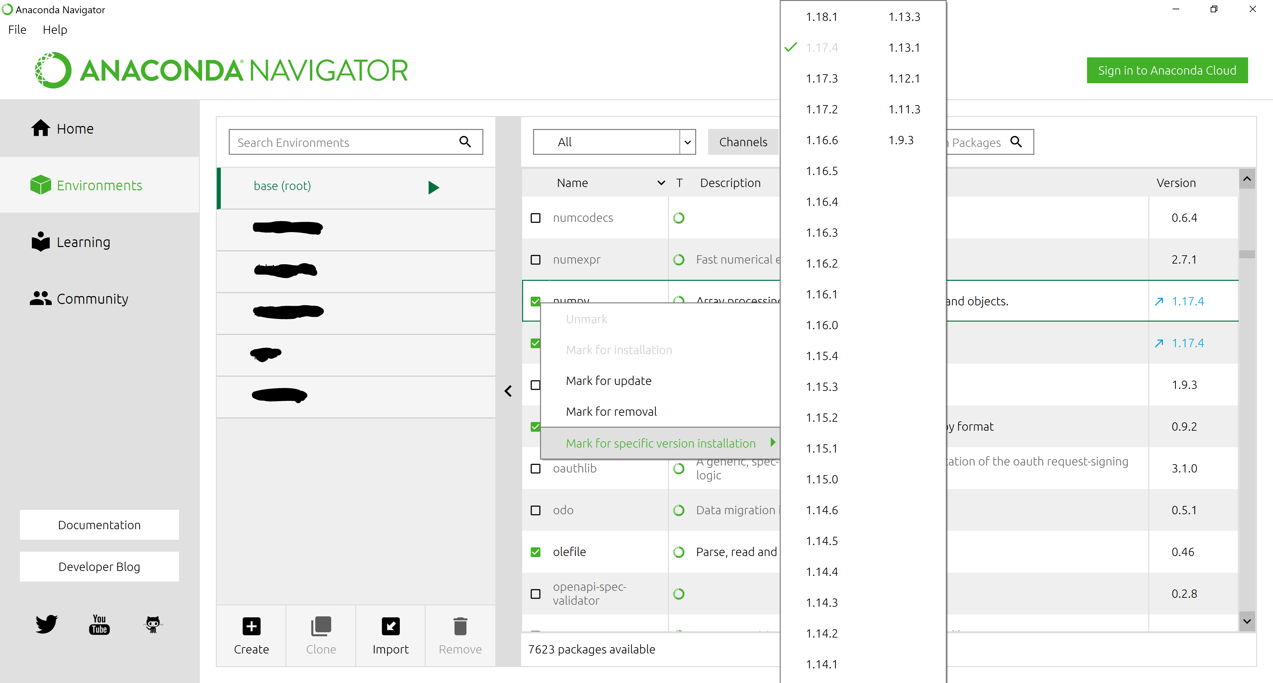Image resolution: width=1273 pixels, height=683 pixels.
Task: Open the YouTube icon link
Action: point(99,624)
